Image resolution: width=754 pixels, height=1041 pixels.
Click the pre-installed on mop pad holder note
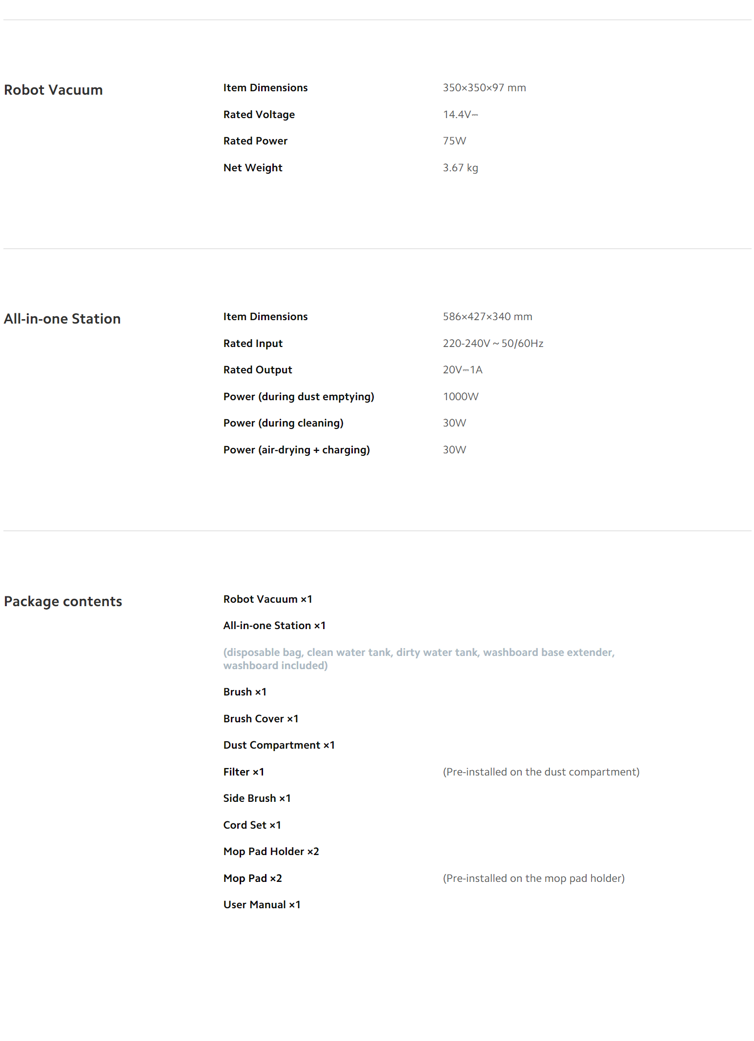tap(533, 878)
